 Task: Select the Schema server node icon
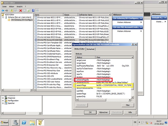pyautogui.click(x=6, y=17)
